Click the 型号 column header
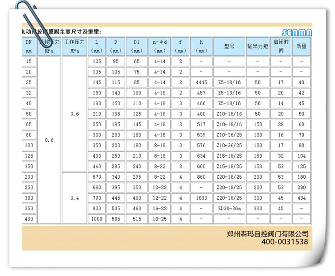 pyautogui.click(x=229, y=47)
